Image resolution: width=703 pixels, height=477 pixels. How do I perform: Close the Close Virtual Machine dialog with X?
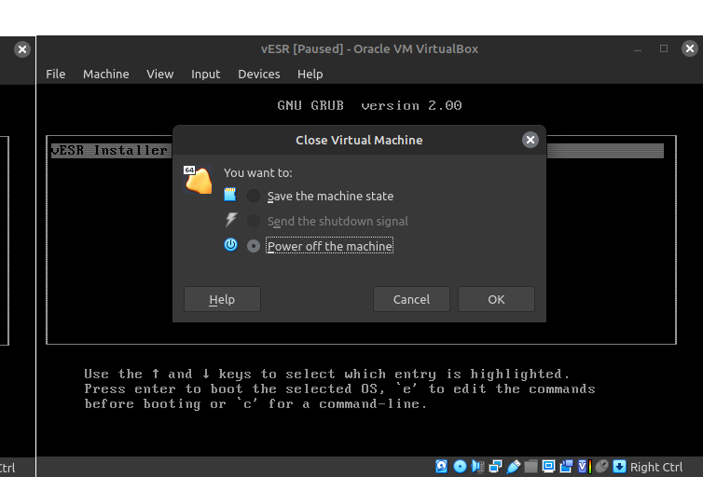(530, 140)
